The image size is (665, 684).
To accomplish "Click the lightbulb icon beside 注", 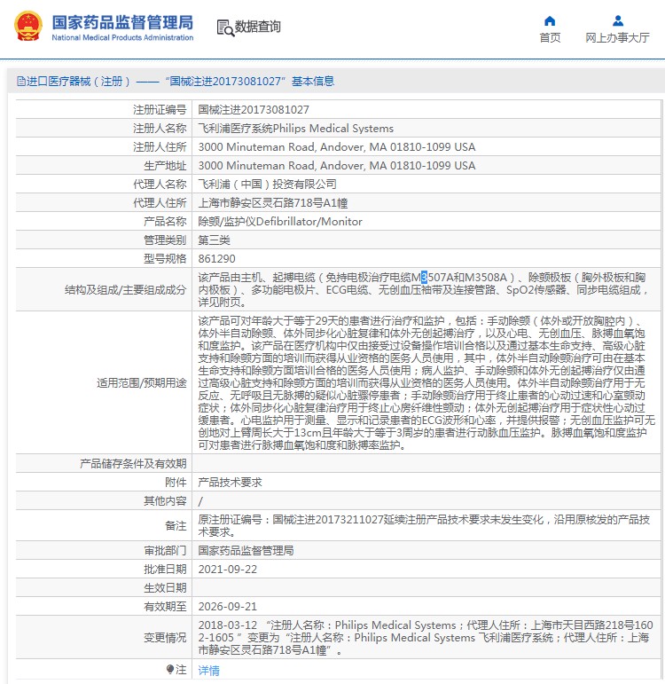I will 170,669.
